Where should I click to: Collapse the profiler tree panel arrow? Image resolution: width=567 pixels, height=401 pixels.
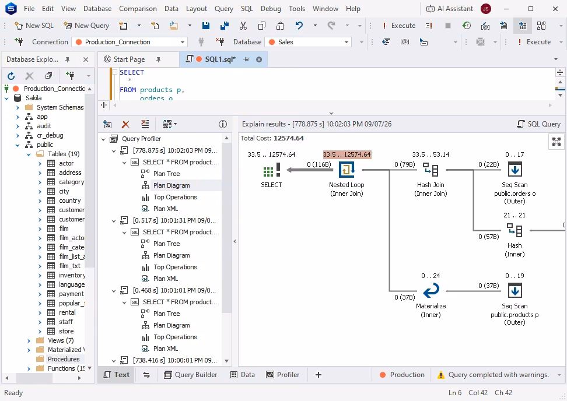point(235,241)
